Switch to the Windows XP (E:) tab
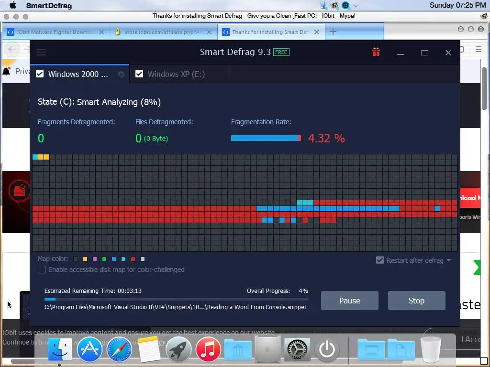This screenshot has width=490, height=367. (179, 74)
